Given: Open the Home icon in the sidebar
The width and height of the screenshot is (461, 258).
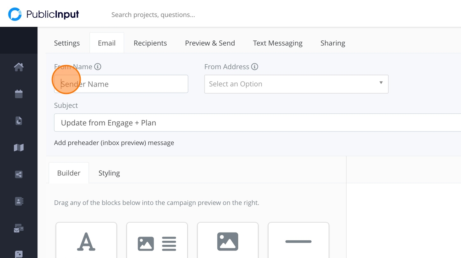Looking at the screenshot, I should (19, 67).
